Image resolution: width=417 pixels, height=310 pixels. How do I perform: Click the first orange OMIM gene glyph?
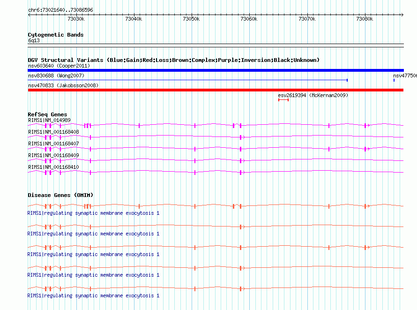216,206
